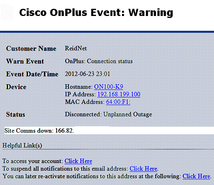This screenshot has height=185, width=214.
Task: Select the ReidNet customer name text
Action: [76, 48]
